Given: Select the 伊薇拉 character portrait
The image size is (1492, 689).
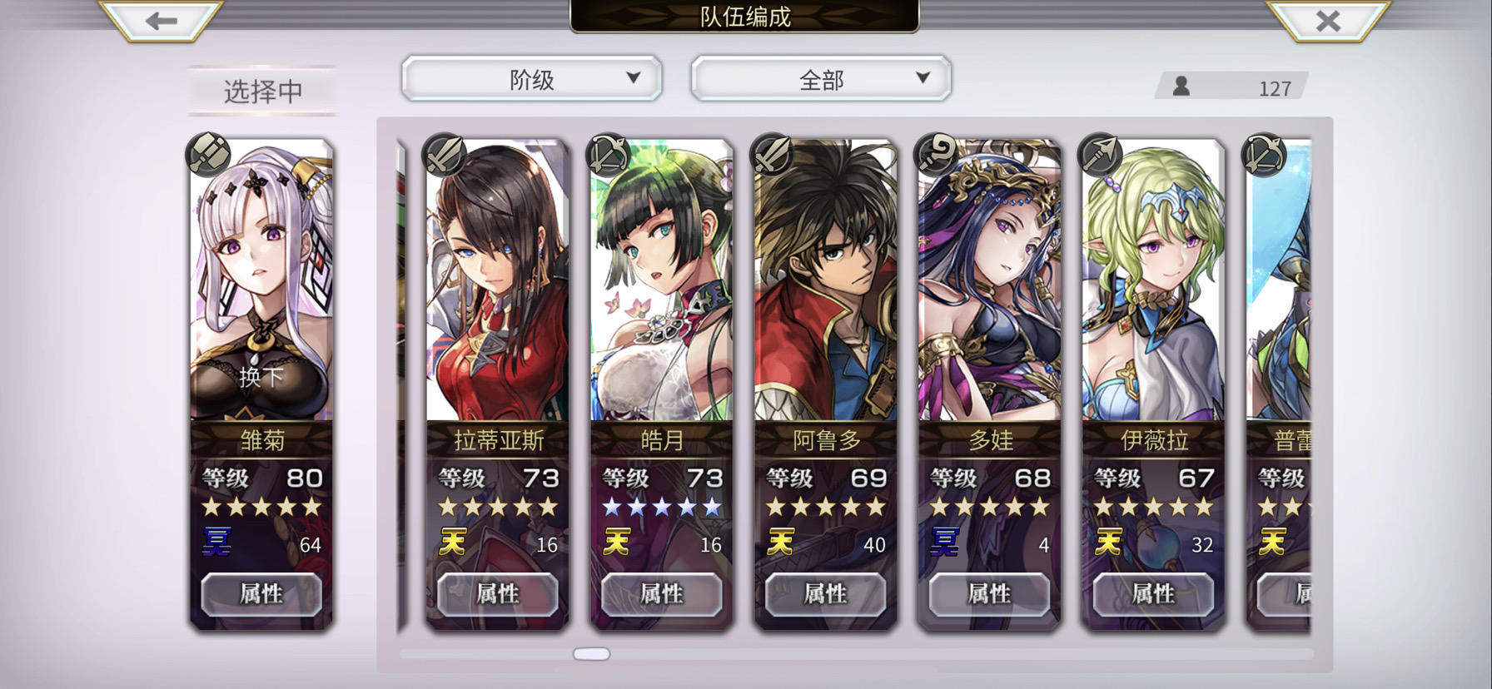Looking at the screenshot, I should [x=1153, y=283].
